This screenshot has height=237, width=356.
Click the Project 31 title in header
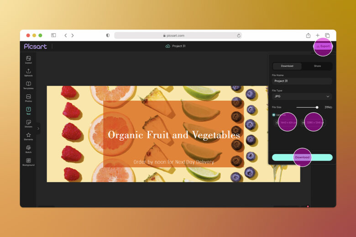click(178, 46)
